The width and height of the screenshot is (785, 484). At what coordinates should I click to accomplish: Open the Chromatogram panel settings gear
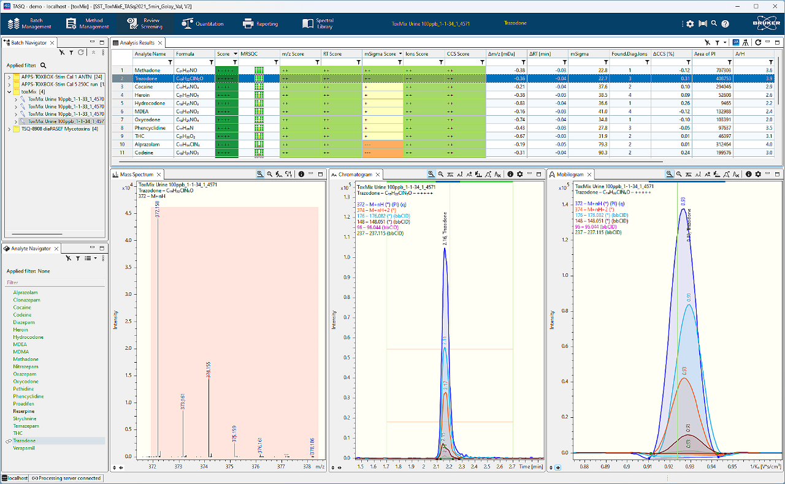click(x=520, y=174)
